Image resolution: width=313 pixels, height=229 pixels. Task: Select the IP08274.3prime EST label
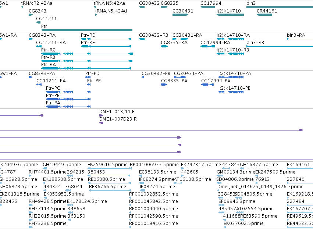click(x=157, y=179)
